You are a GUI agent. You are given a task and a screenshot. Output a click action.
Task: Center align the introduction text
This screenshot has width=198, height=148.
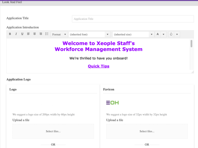tap(35, 34)
